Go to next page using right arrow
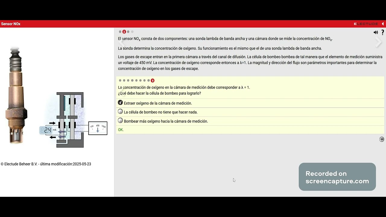The image size is (386, 217). [378, 42]
